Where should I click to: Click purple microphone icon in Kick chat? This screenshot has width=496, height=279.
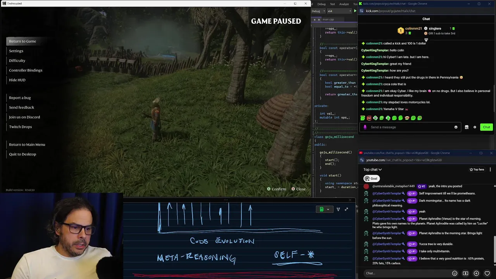pos(365,127)
